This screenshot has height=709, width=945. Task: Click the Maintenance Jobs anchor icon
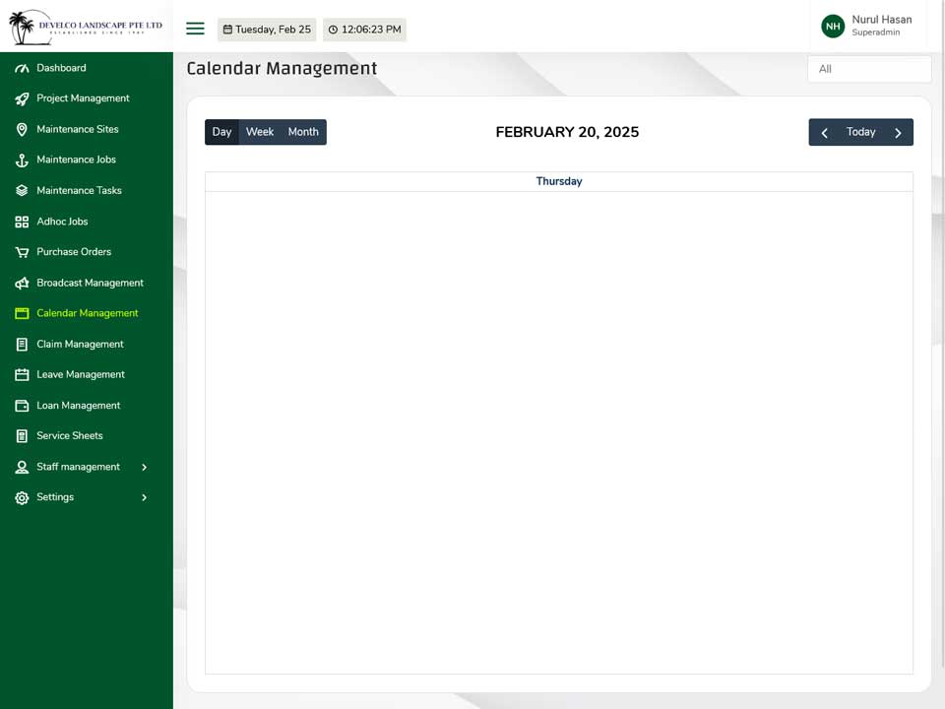click(22, 161)
